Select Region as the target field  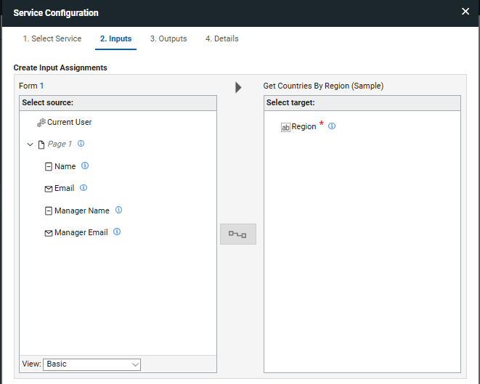tap(304, 127)
